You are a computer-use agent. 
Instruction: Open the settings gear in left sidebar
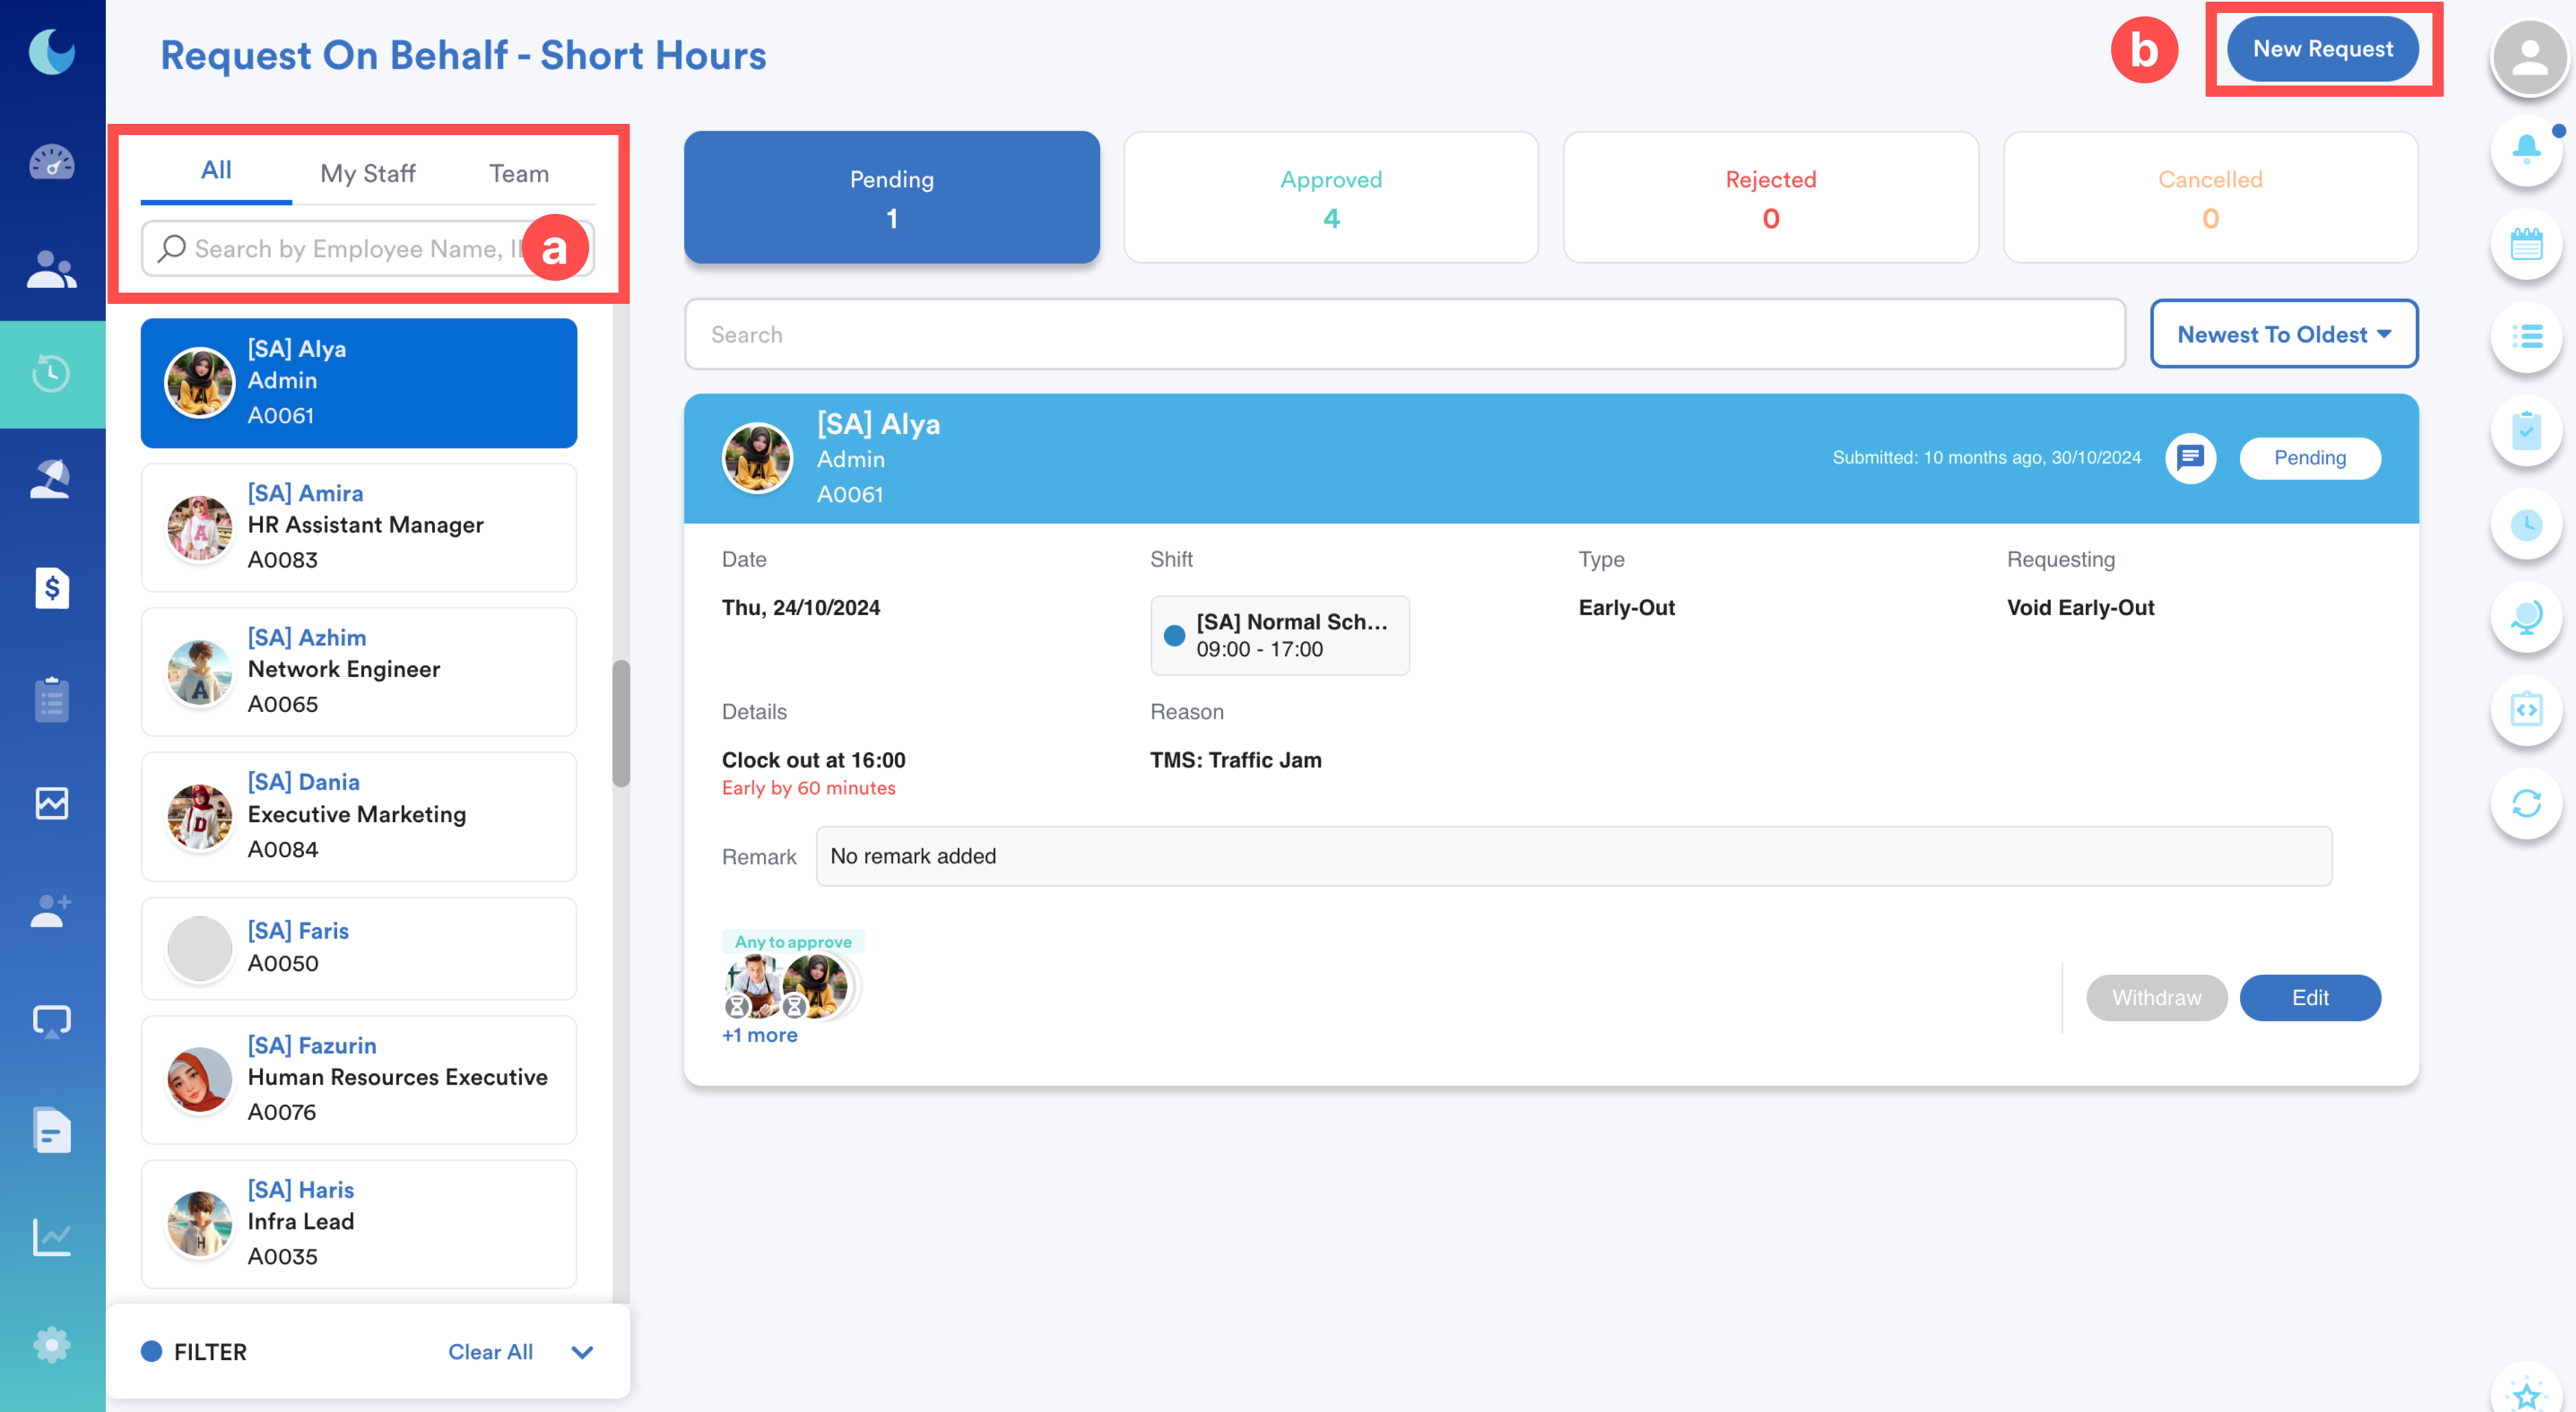pyautogui.click(x=51, y=1346)
